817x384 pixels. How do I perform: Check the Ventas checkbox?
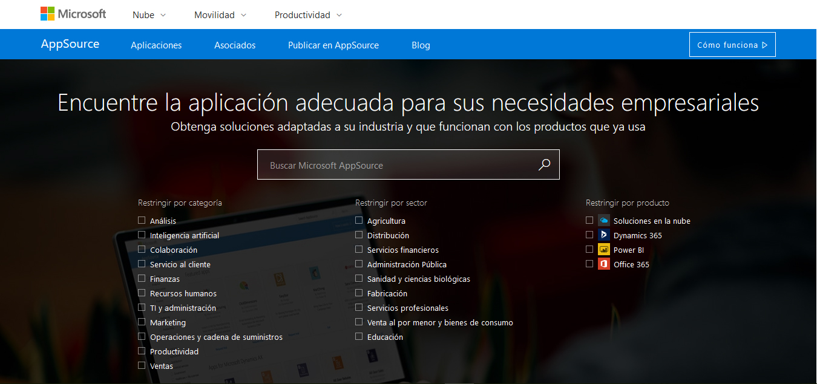[x=142, y=365]
